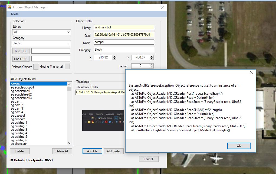
Task: Open the Tools menu
Action: 14,14
